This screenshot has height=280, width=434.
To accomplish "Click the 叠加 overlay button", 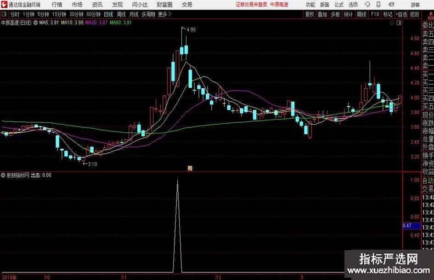I will [x=322, y=14].
